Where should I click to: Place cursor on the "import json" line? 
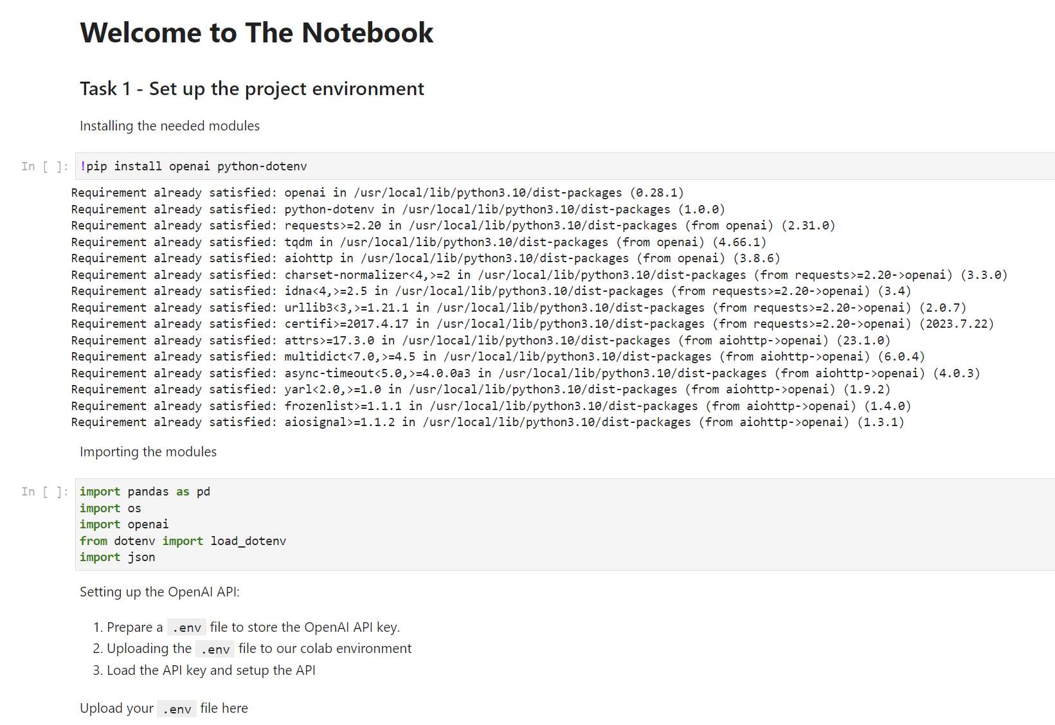117,557
